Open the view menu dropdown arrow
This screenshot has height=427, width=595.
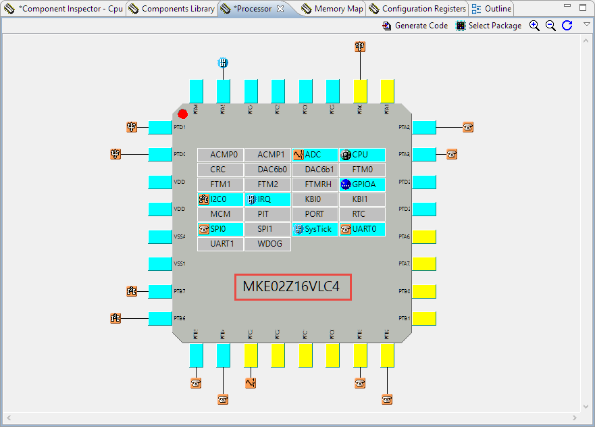[587, 24]
